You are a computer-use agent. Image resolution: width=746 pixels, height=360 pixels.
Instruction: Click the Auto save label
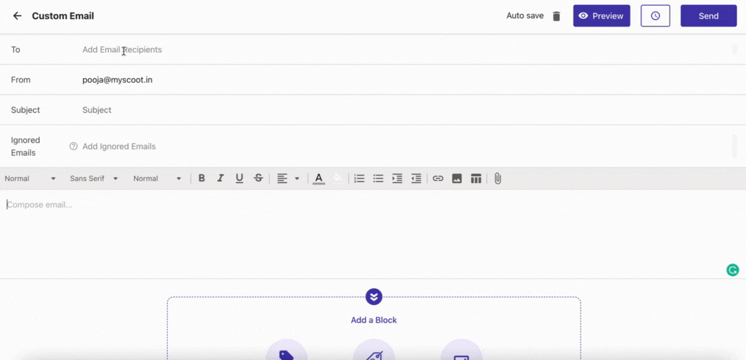(x=525, y=16)
